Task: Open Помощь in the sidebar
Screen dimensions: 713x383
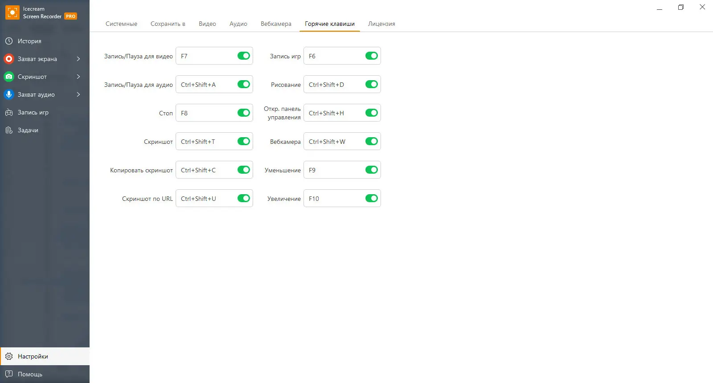Action: coord(45,374)
